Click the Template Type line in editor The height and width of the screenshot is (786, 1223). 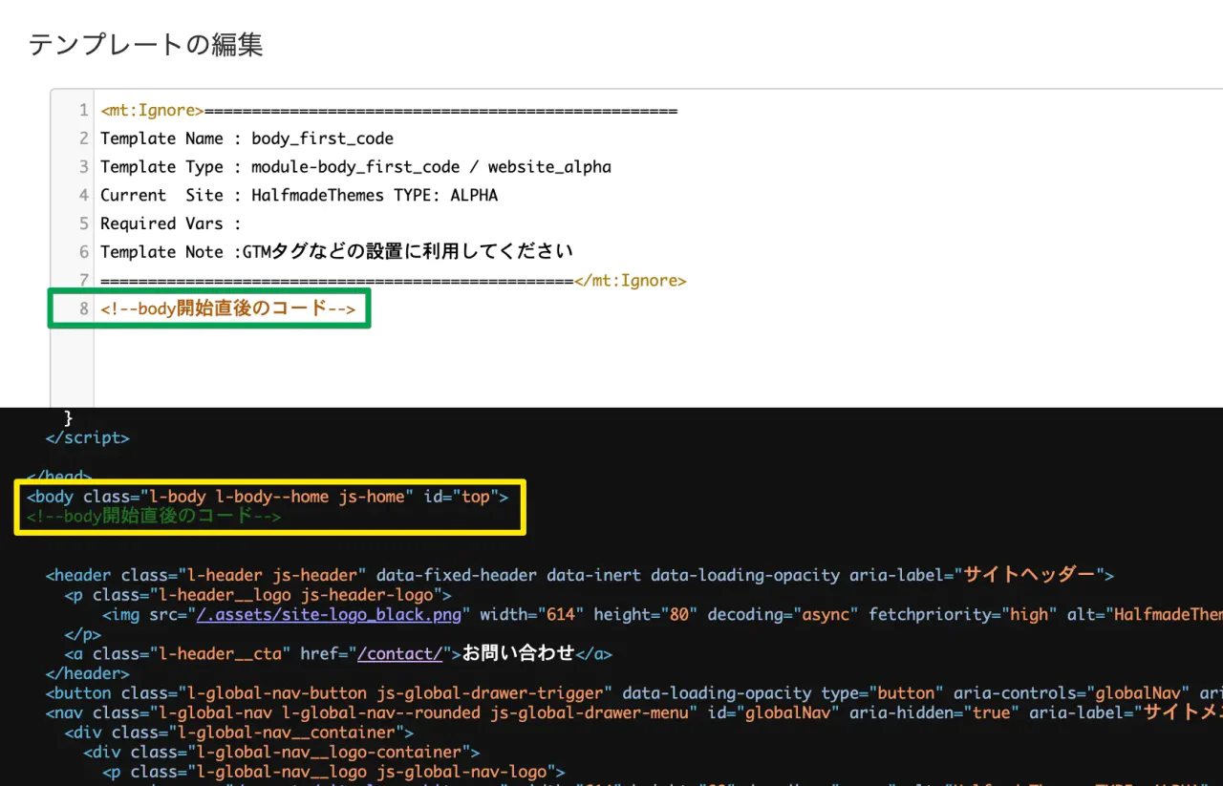click(x=355, y=167)
